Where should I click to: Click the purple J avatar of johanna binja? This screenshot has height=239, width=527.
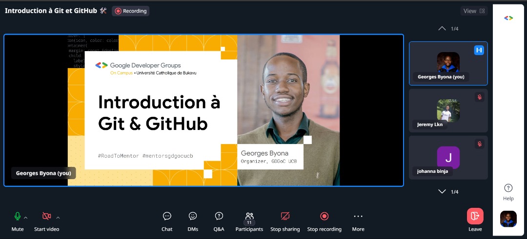(448, 158)
